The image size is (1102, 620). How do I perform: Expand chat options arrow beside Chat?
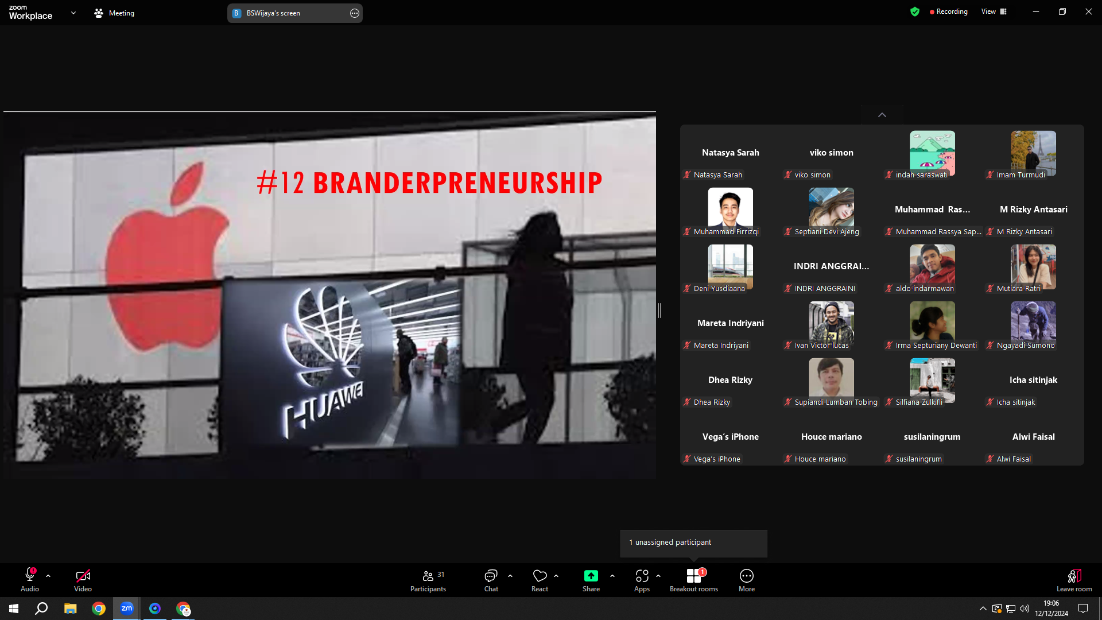coord(510,576)
